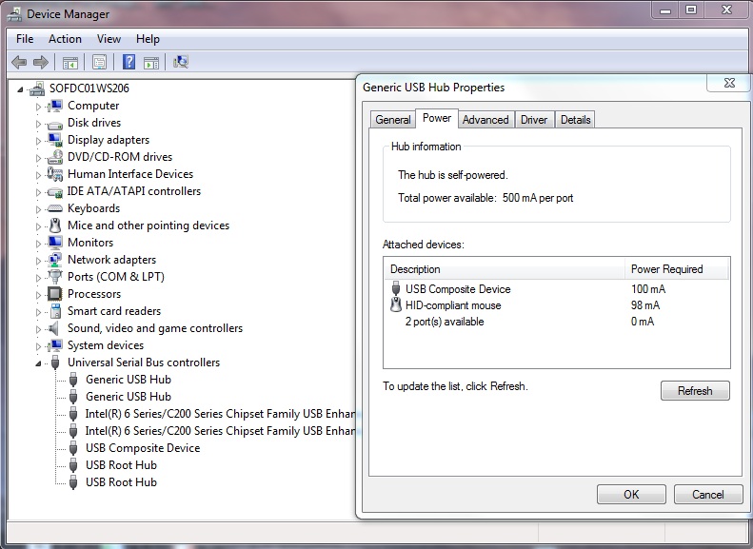Viewport: 753px width, 549px height.
Task: Click the Forward arrow toolbar icon
Action: pyautogui.click(x=40, y=63)
